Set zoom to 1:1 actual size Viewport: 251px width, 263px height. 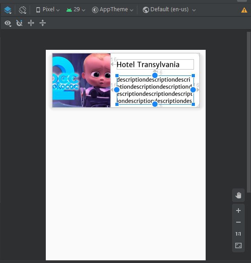click(238, 234)
